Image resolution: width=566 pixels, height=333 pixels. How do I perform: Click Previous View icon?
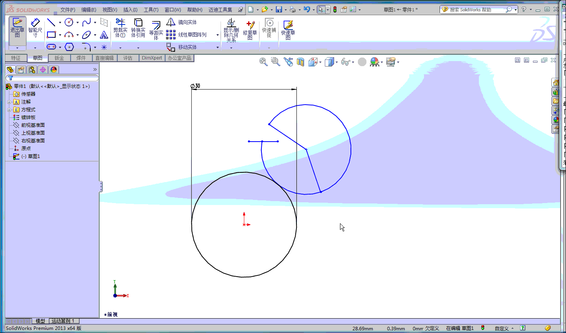pyautogui.click(x=288, y=62)
